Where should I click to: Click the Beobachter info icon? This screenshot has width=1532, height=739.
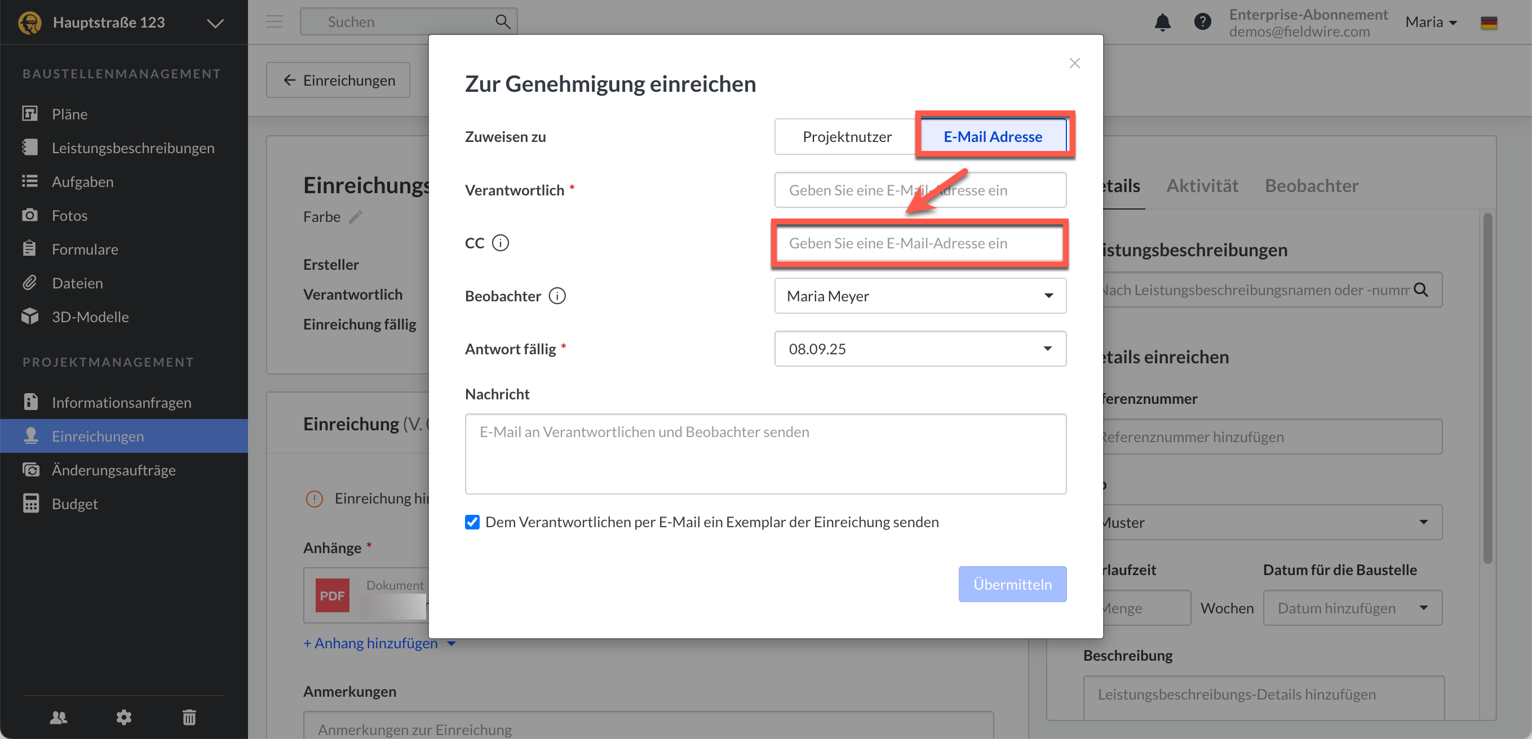pos(557,296)
